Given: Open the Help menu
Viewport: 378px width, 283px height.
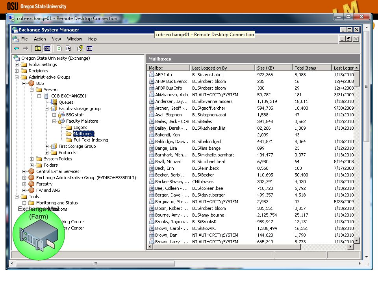Looking at the screenshot, I should (x=92, y=39).
